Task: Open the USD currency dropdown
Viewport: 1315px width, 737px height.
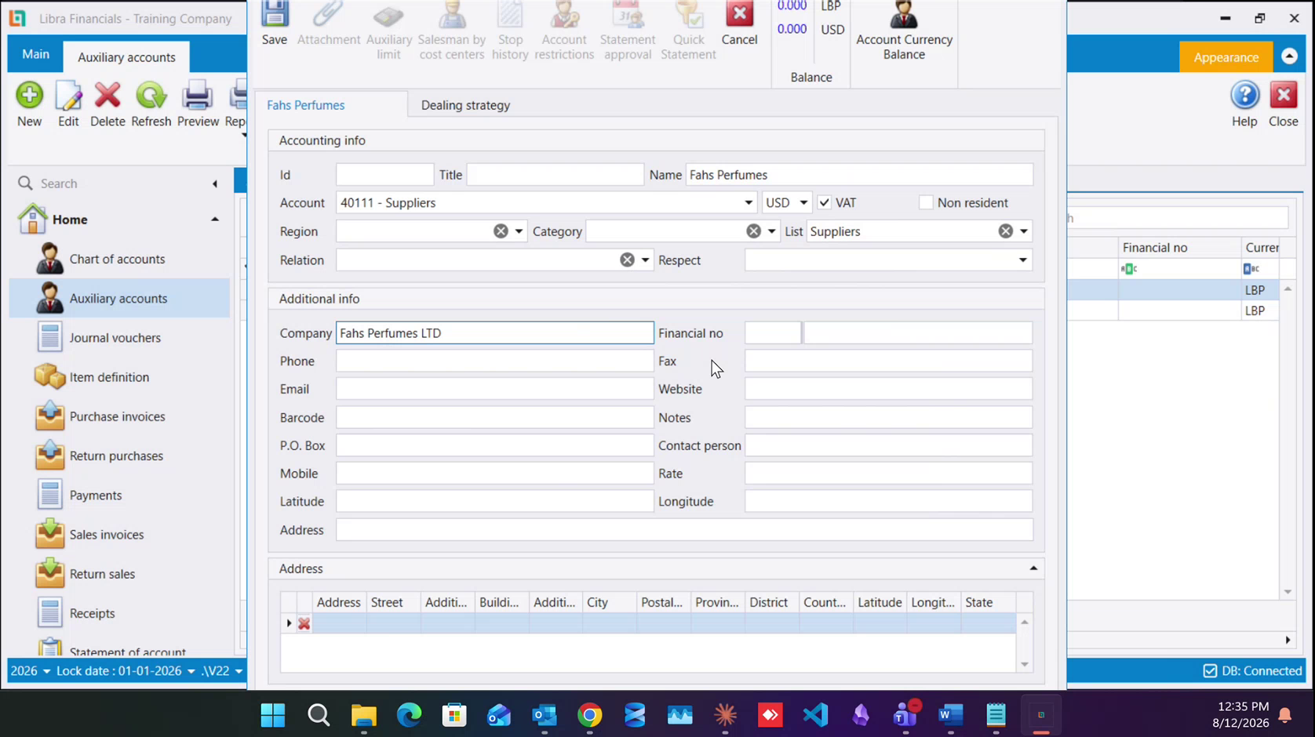Action: point(803,203)
